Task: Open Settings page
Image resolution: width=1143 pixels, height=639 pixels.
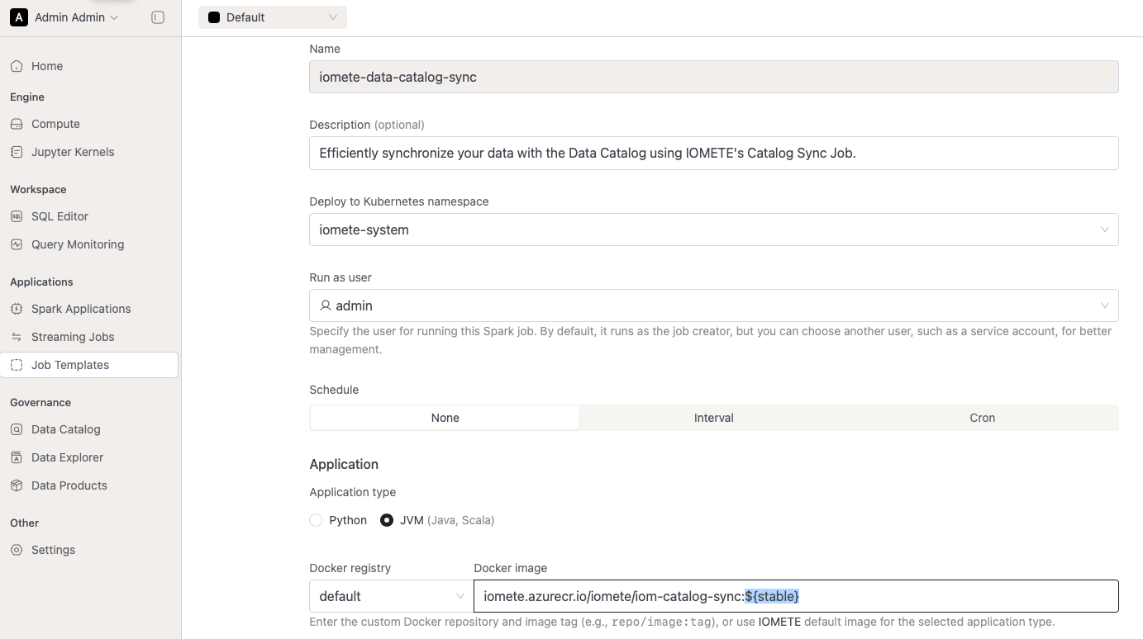Action: 89,550
